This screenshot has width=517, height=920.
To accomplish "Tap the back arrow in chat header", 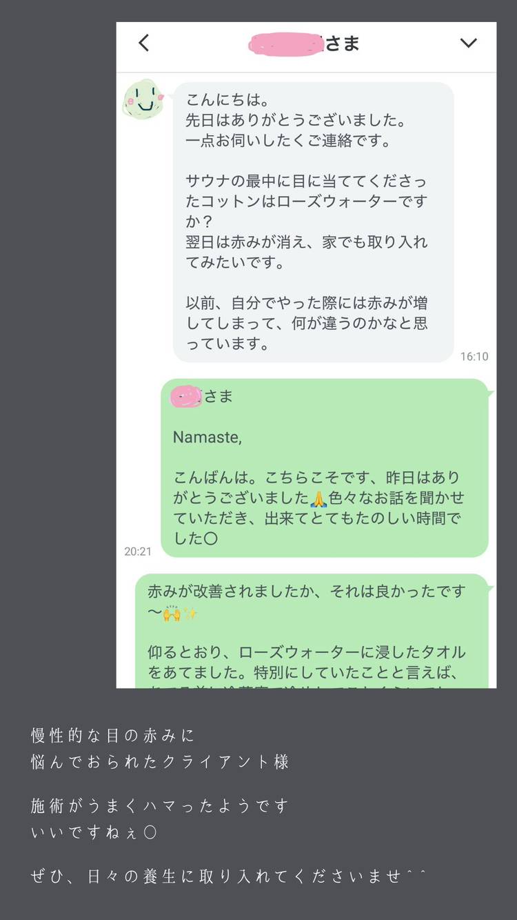I will tap(143, 43).
